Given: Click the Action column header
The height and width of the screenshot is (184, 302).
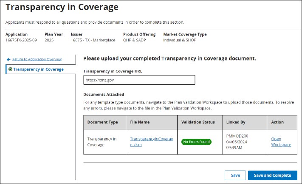Looking at the screenshot, I should 277,122.
